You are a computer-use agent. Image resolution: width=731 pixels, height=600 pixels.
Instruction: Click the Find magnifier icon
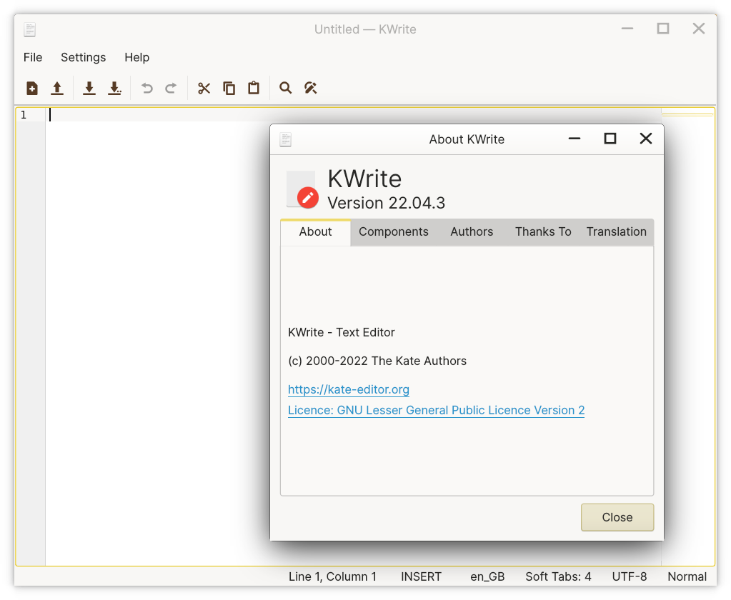(285, 88)
